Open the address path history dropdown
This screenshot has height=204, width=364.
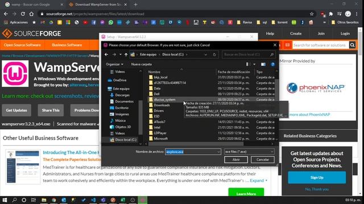click(x=205, y=54)
